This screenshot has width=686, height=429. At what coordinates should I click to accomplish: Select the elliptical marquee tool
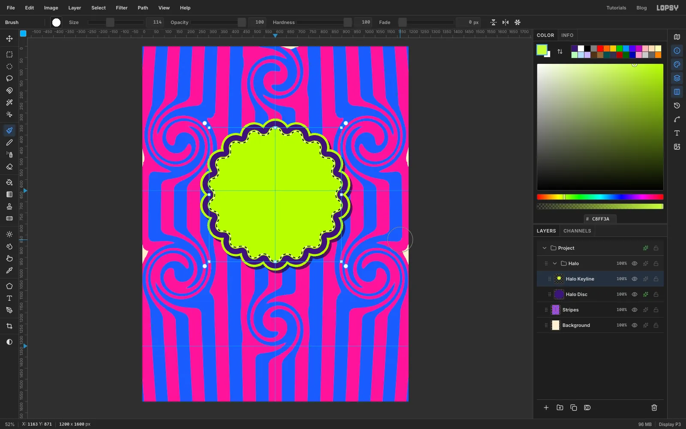(x=9, y=66)
